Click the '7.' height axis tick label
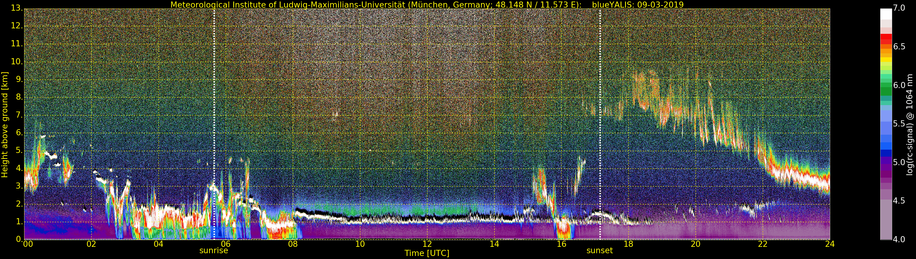The height and width of the screenshot is (259, 916). (19, 115)
